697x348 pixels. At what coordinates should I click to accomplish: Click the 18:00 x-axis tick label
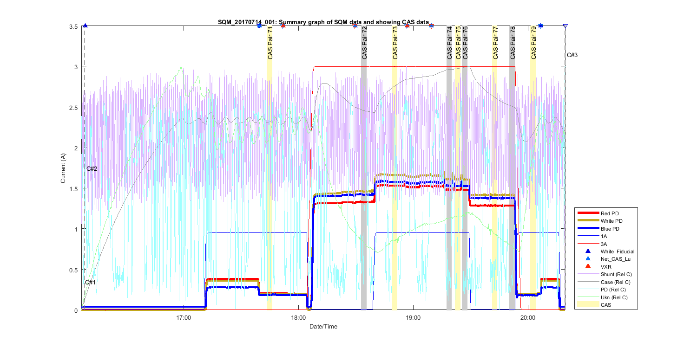(x=299, y=318)
